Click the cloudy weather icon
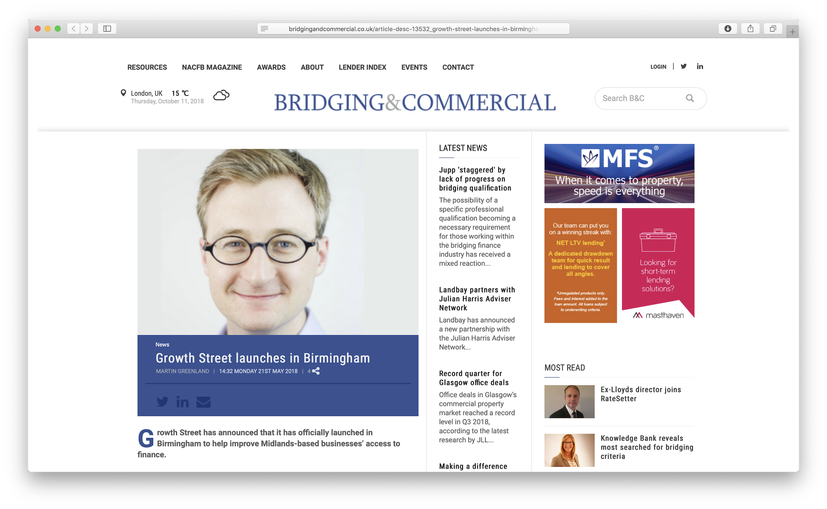Viewport: 827px width, 509px height. (221, 95)
